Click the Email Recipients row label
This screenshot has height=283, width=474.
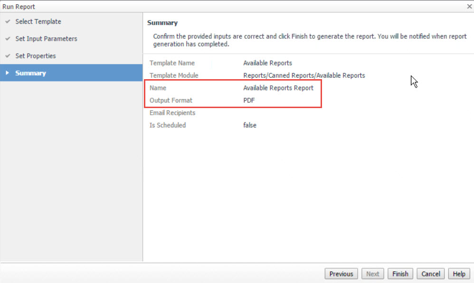(x=172, y=113)
